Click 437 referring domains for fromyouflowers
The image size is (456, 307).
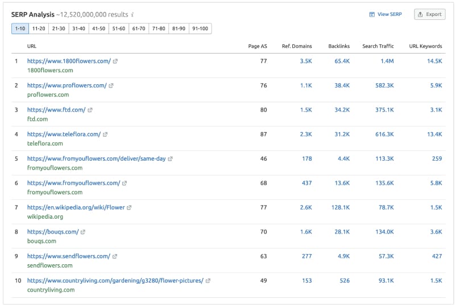tap(307, 183)
